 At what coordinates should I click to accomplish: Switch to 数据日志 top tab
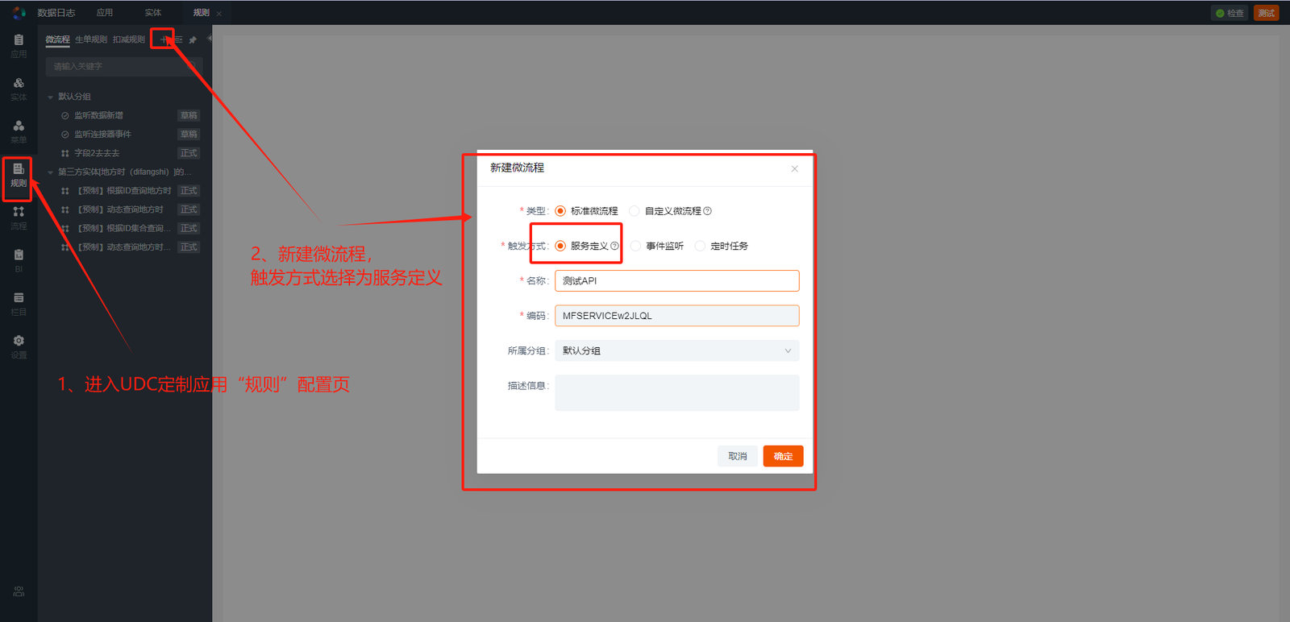pos(56,13)
